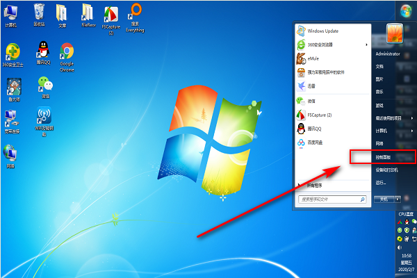
Task: Click the 关机 shutdown button
Action: coord(384,199)
